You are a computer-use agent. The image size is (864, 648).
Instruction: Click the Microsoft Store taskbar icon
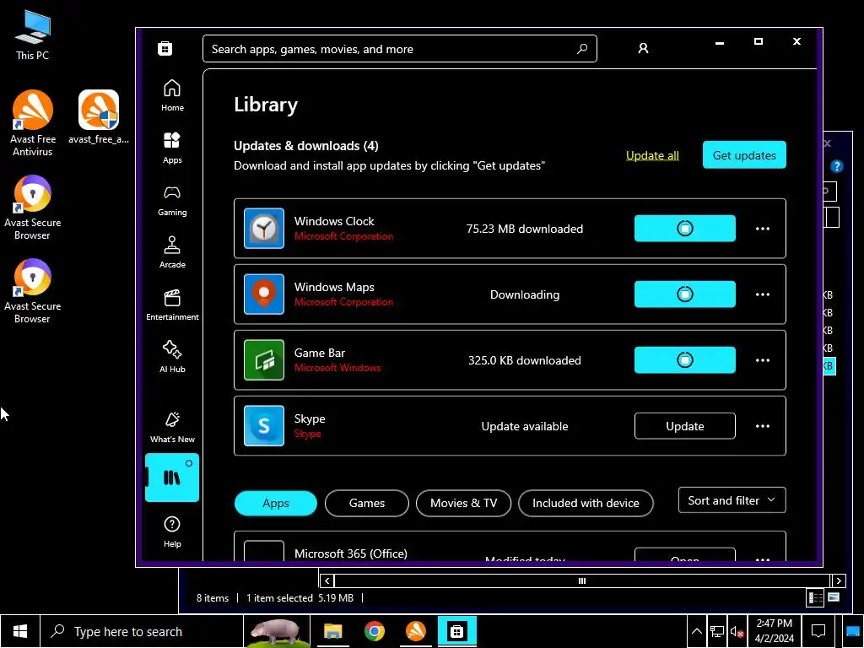(456, 631)
